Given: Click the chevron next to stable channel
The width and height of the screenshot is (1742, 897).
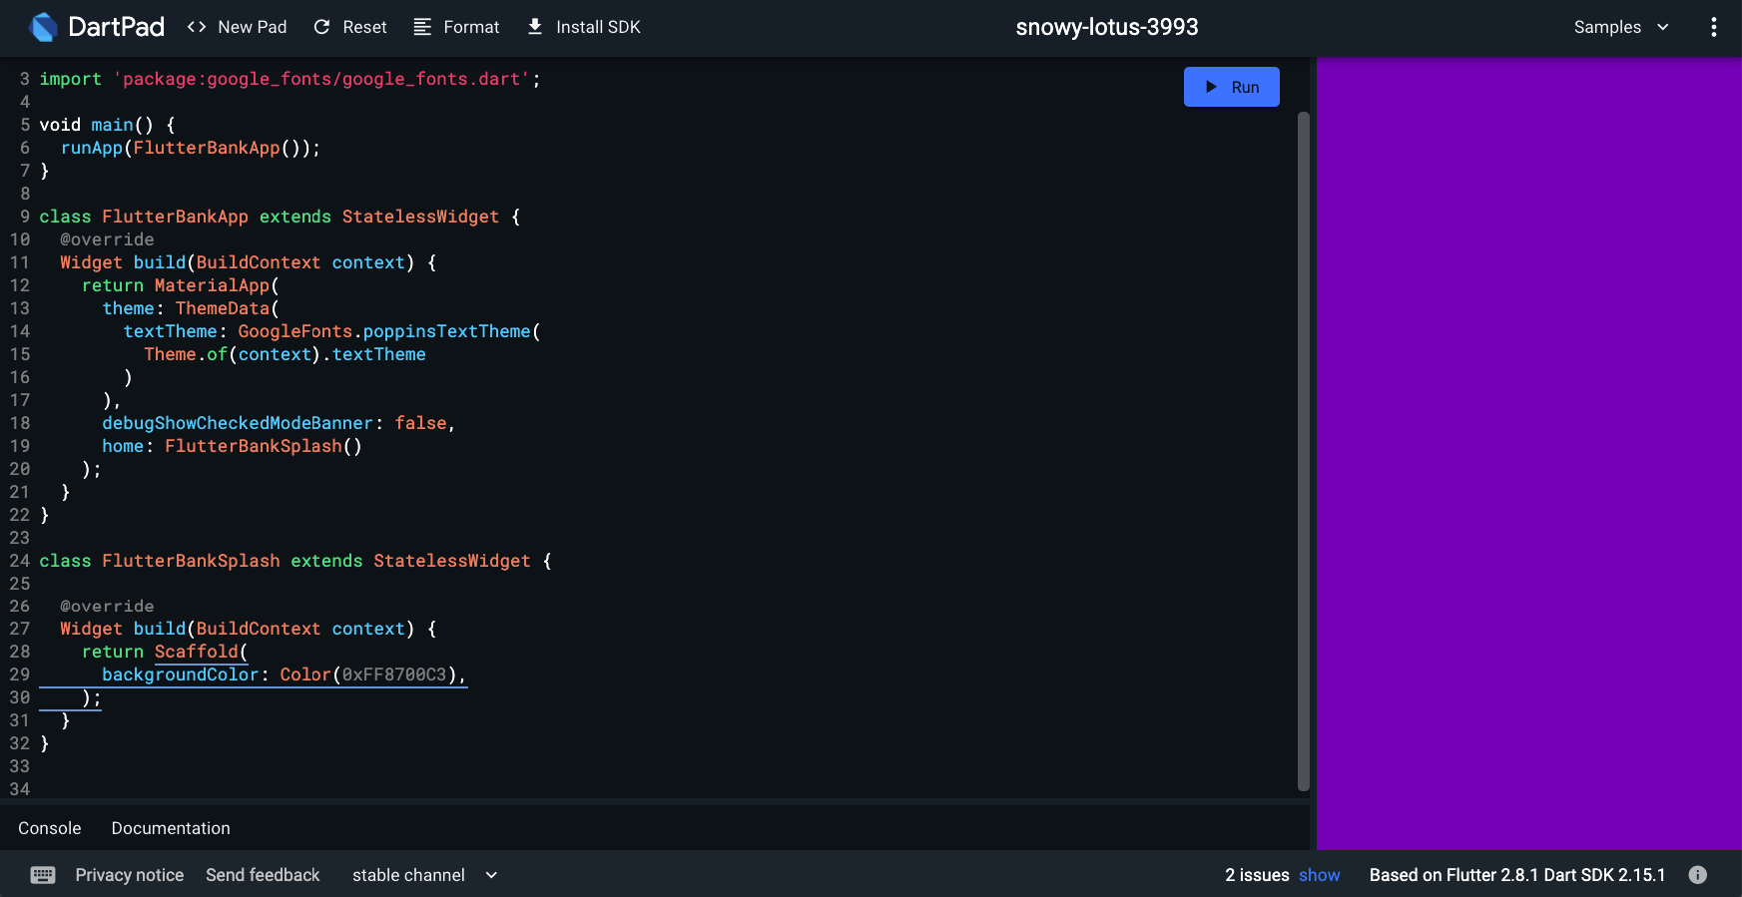Looking at the screenshot, I should (491, 875).
